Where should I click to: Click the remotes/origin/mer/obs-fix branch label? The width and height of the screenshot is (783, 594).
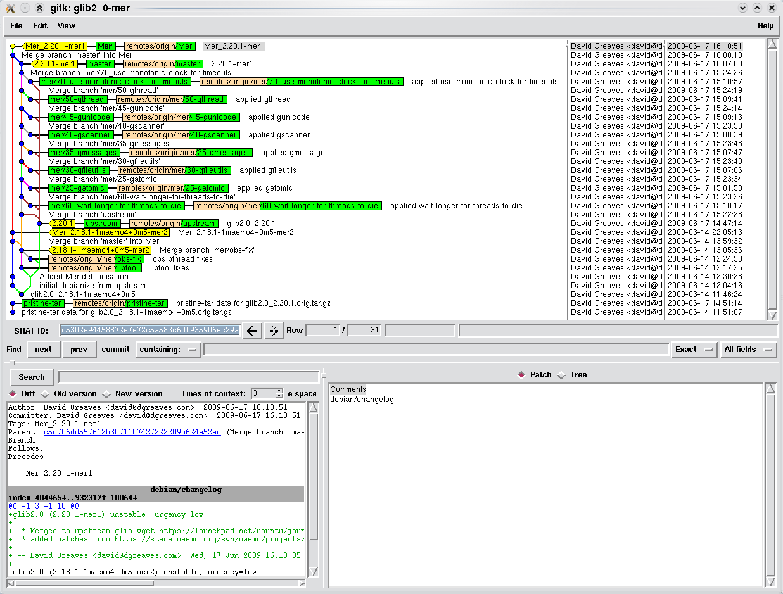96,259
